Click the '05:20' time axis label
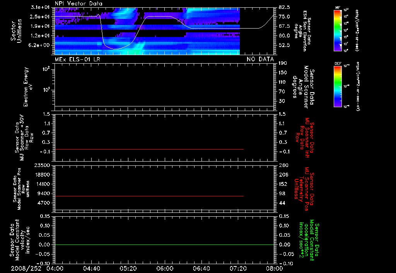396x273 pixels. pyautogui.click(x=128, y=268)
